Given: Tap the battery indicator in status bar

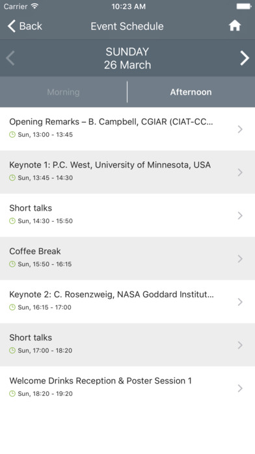Looking at the screenshot, I should [x=244, y=7].
